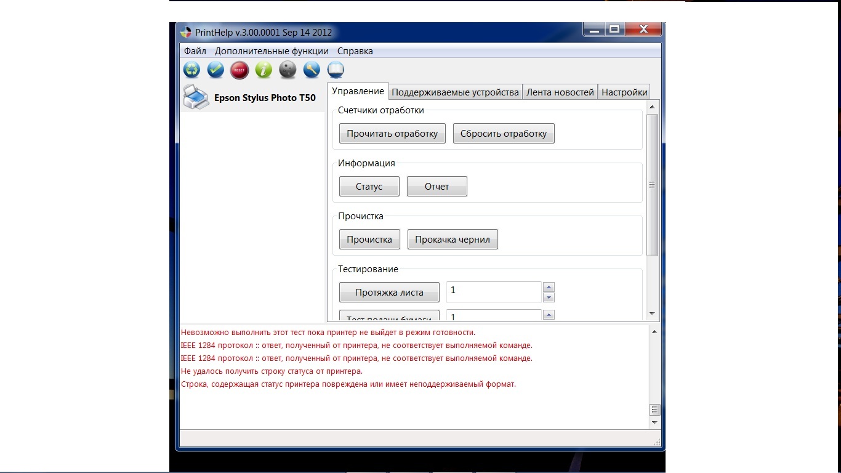Click the Протяжка листа button

389,293
